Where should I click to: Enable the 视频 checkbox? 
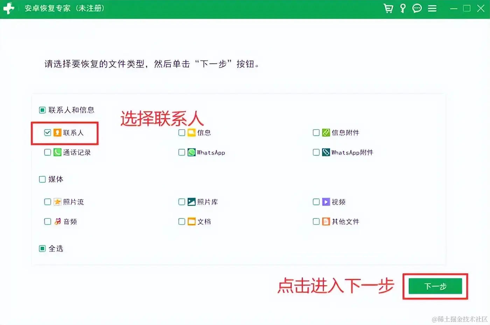(x=316, y=202)
